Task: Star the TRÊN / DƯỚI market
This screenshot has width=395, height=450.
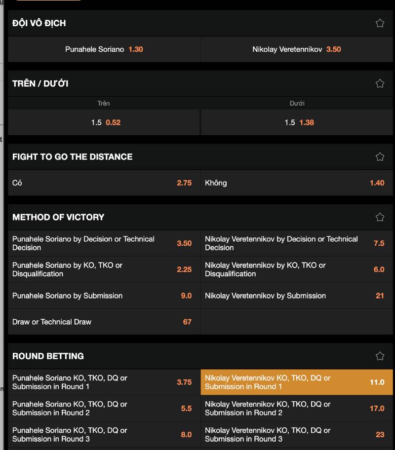Action: tap(380, 84)
